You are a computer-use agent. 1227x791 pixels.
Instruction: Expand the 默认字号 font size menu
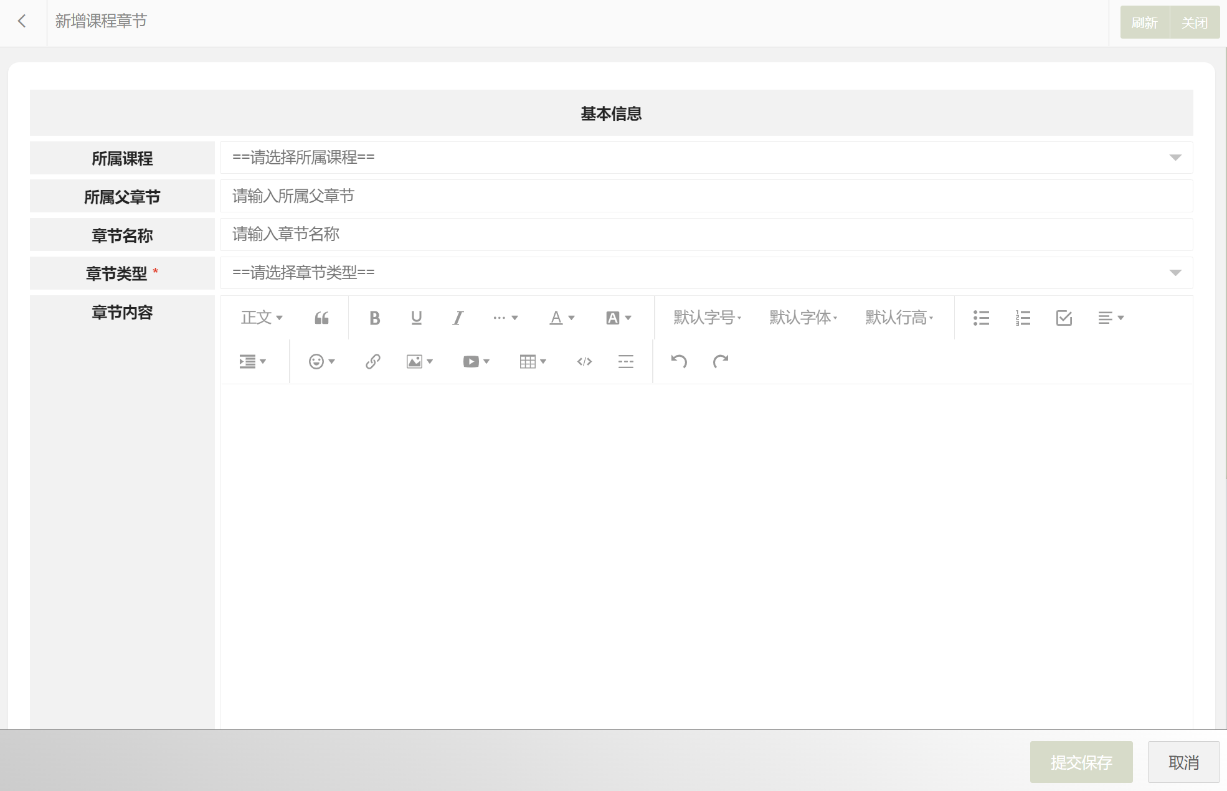click(707, 318)
